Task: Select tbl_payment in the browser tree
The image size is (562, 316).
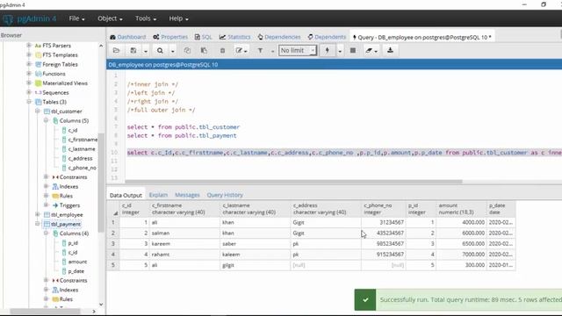Action: pos(66,224)
